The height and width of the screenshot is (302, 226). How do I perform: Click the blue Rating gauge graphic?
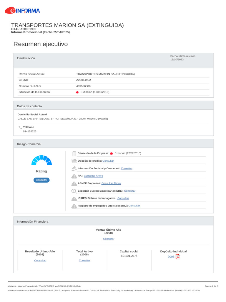(41, 160)
